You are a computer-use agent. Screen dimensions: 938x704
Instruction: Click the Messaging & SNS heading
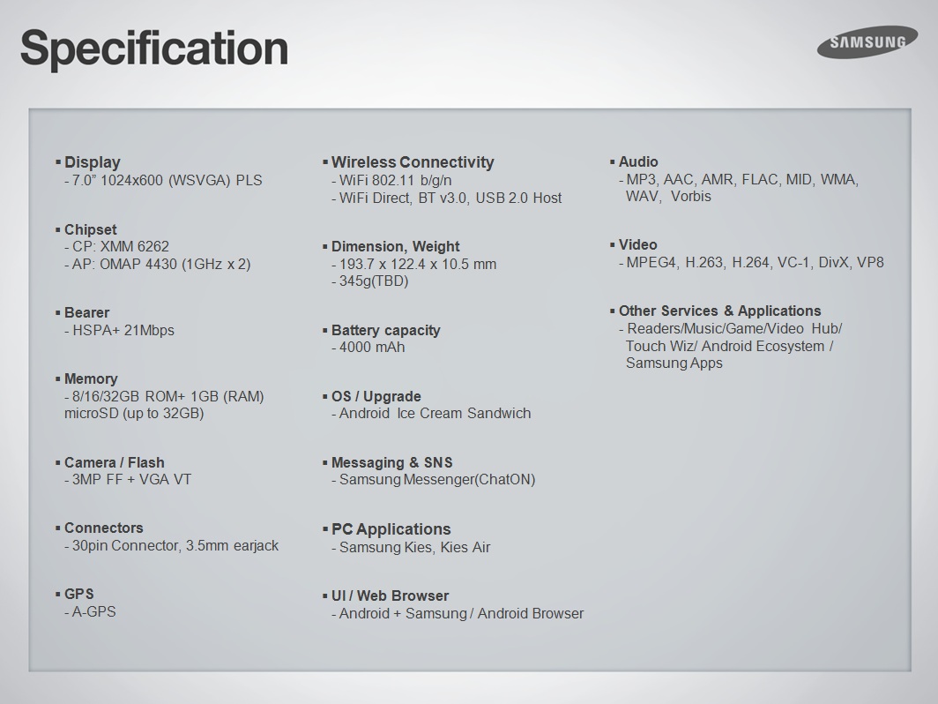click(x=391, y=463)
